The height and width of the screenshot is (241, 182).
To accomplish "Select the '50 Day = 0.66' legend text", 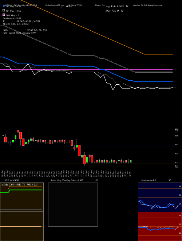I will coord(13,11).
